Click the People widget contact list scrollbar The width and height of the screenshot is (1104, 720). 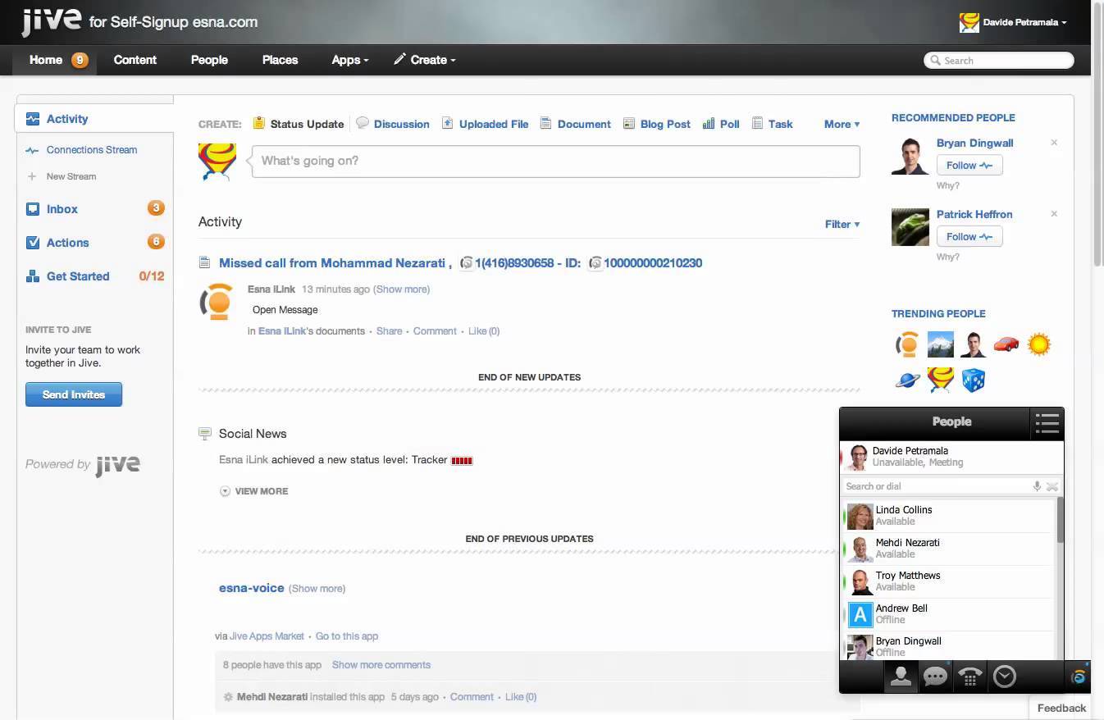[x=1060, y=519]
